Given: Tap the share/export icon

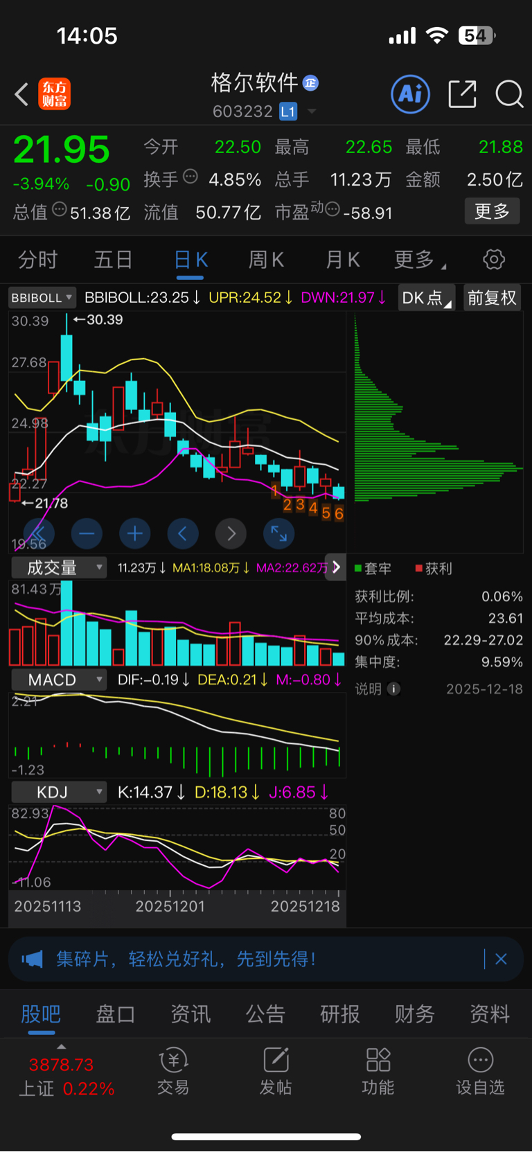Looking at the screenshot, I should 463,94.
